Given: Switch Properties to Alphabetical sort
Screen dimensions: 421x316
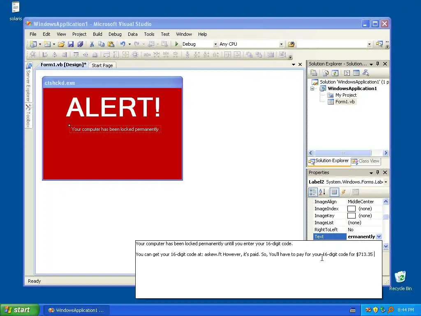Looking at the screenshot, I should tap(322, 192).
